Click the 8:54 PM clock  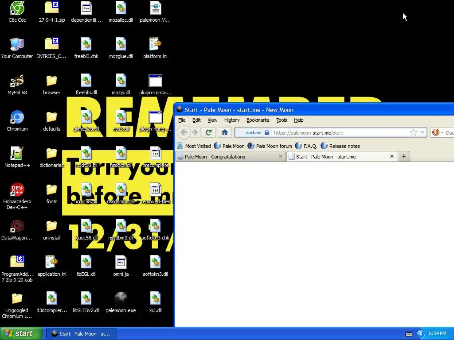[x=438, y=334]
